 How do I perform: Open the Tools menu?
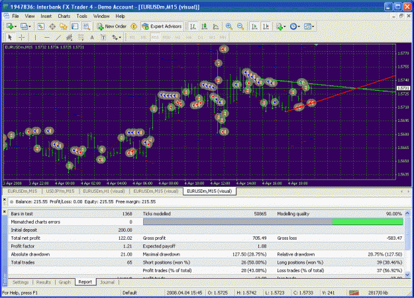point(82,16)
